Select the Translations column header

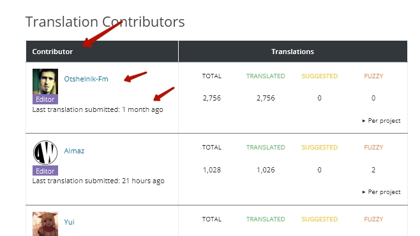pos(292,52)
